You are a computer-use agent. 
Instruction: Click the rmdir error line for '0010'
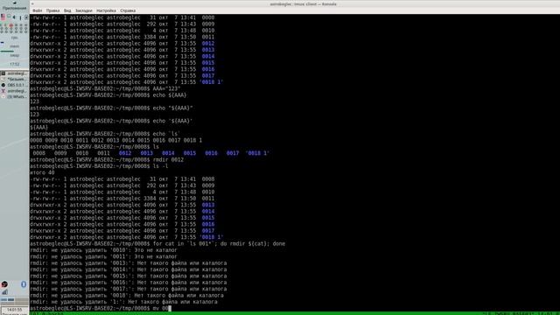pyautogui.click(x=103, y=250)
